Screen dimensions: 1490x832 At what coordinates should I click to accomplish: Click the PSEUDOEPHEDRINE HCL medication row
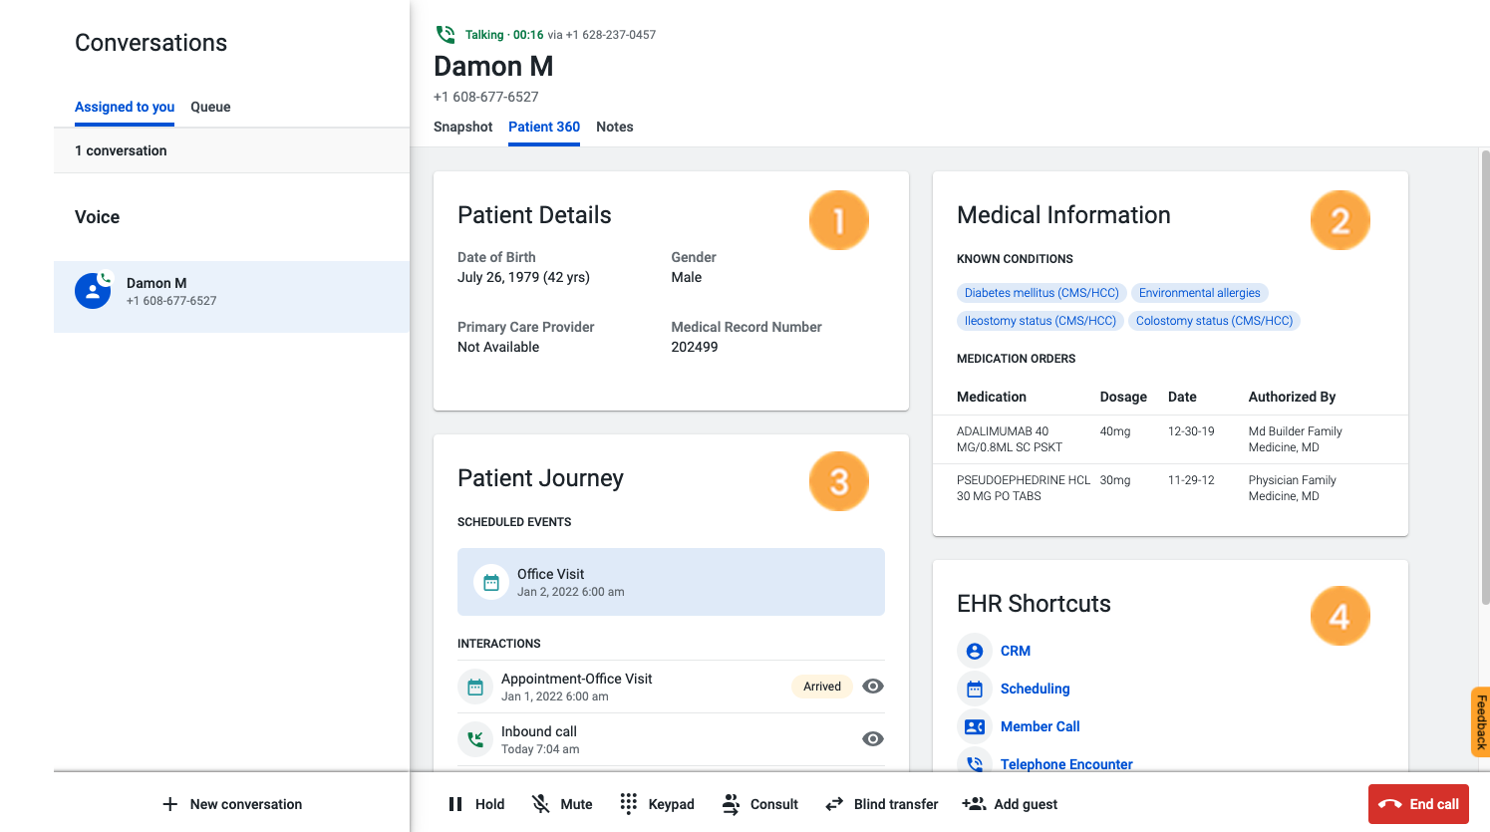(1170, 488)
